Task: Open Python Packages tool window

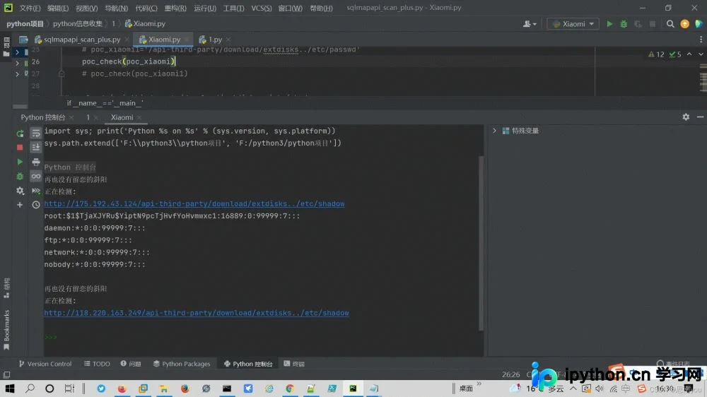Action: coord(182,364)
